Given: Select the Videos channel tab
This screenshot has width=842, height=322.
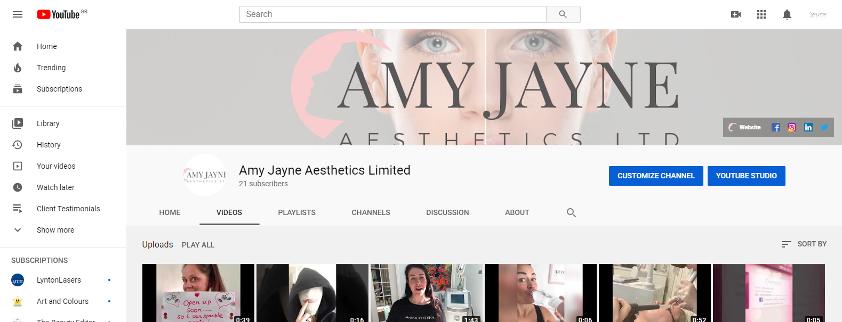Looking at the screenshot, I should pos(229,212).
